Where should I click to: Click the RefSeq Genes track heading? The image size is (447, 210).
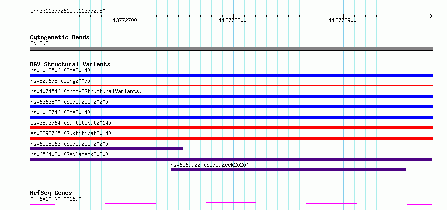pyautogui.click(x=51, y=193)
